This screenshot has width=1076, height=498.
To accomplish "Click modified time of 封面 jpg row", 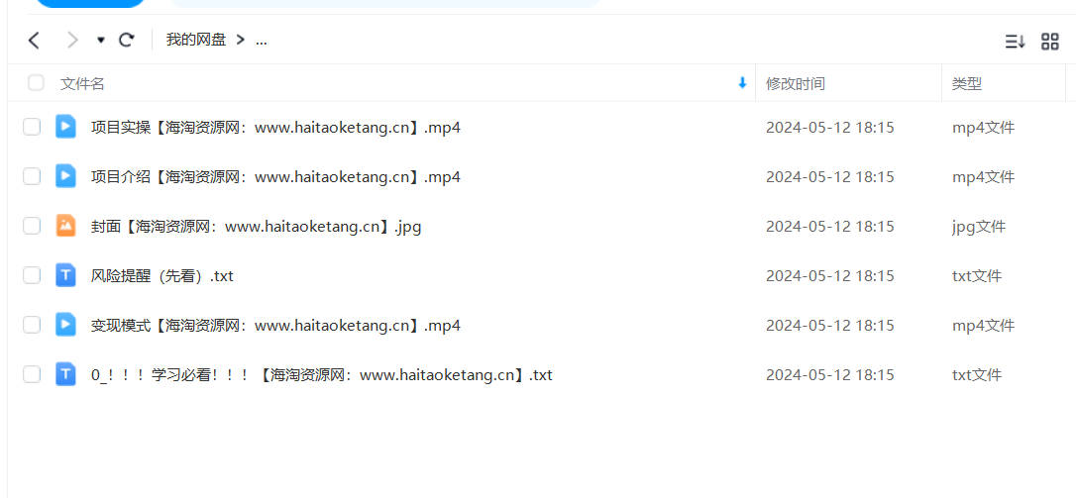I will point(829,227).
